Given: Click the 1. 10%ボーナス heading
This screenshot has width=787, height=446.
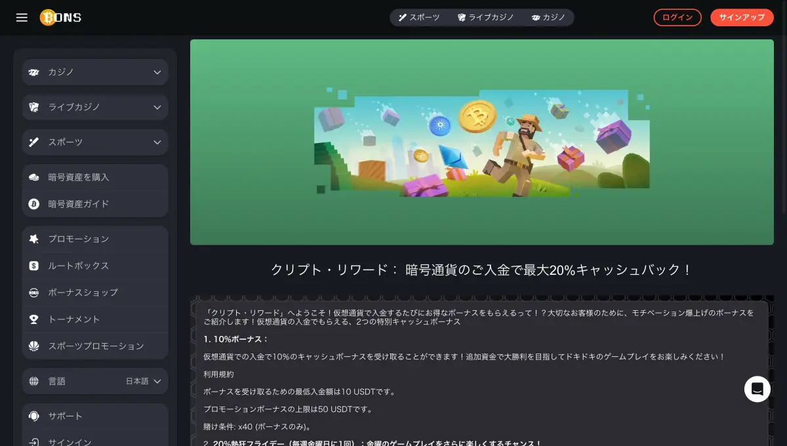Looking at the screenshot, I should (236, 339).
